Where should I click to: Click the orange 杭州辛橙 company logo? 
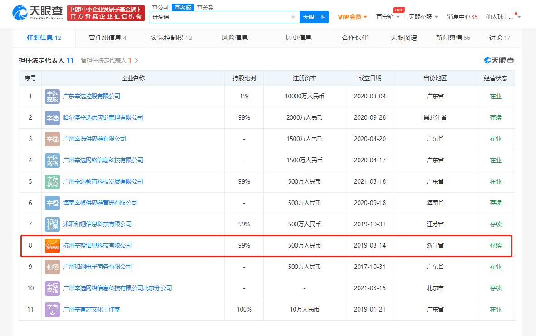(x=52, y=246)
